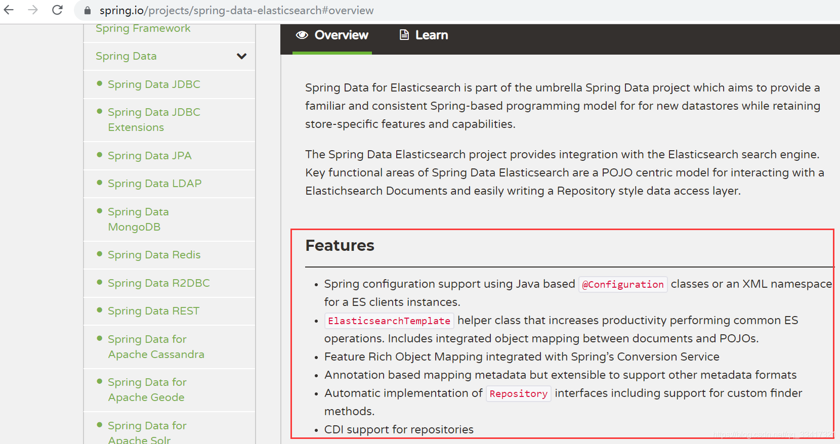Open the Overview tab
This screenshot has width=840, height=444.
332,35
